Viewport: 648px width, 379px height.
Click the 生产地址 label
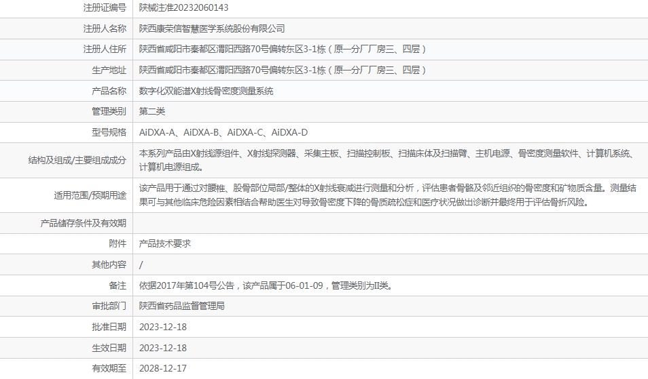(x=109, y=70)
